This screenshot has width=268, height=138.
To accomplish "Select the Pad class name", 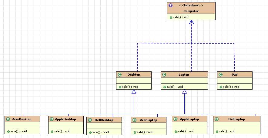I will pyautogui.click(x=235, y=74).
